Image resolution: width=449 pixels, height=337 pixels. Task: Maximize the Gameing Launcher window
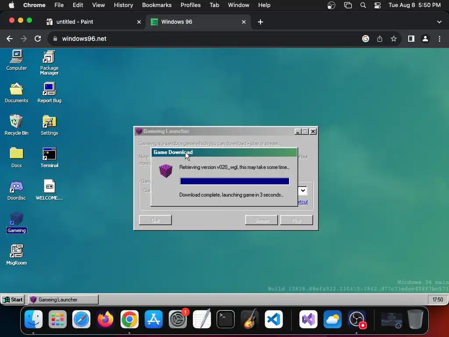[x=305, y=131]
